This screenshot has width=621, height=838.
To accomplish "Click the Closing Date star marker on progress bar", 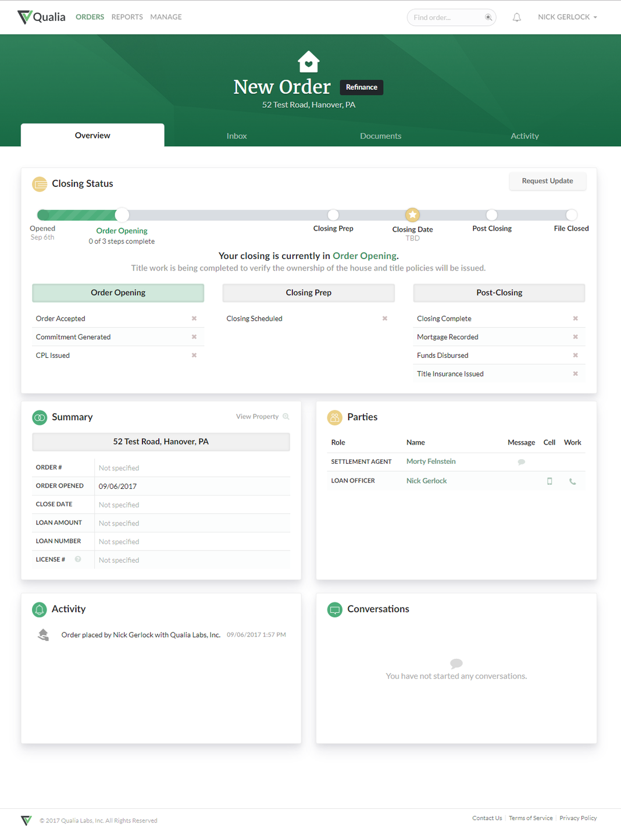I will pos(412,215).
